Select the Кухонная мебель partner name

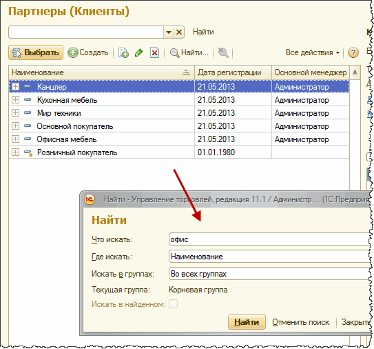67,100
